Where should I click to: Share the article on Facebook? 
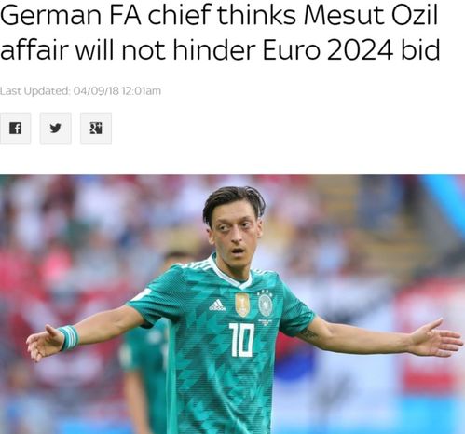[x=15, y=129]
